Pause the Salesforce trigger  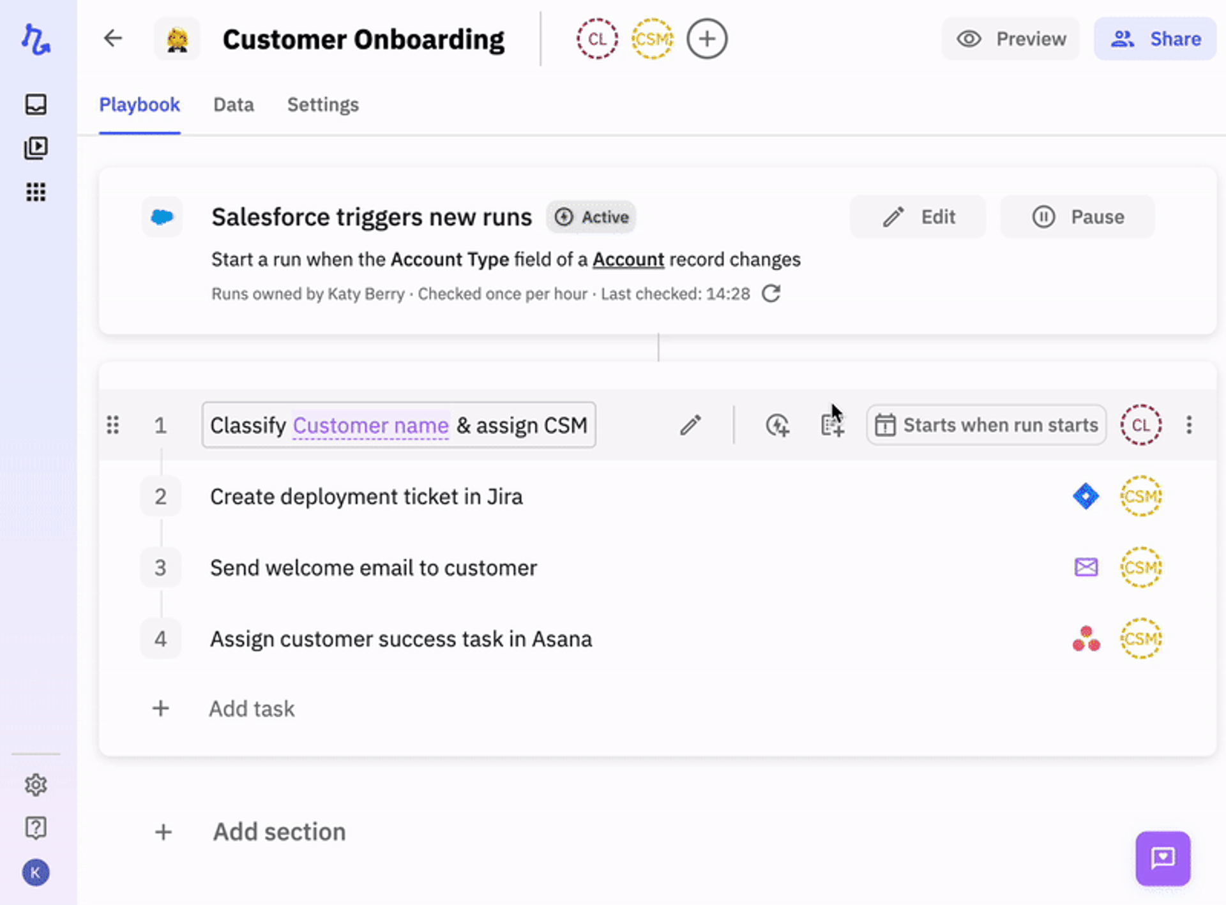(x=1077, y=217)
